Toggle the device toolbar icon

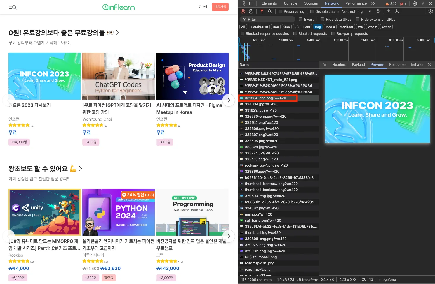click(x=251, y=3)
